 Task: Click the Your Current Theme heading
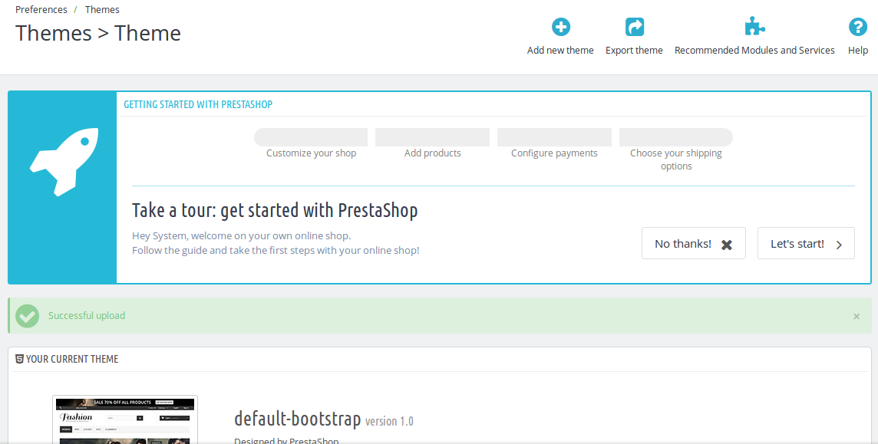[72, 359]
